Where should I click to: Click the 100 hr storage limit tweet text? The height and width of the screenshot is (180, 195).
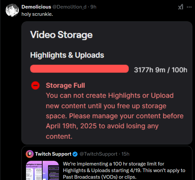(x=124, y=170)
